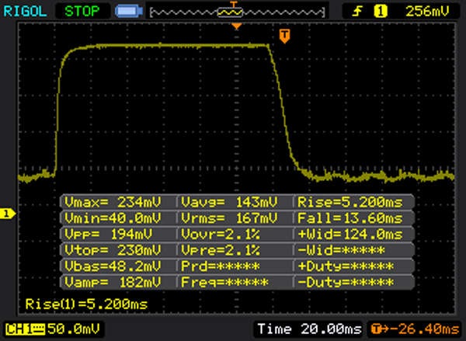Click the Vpre=2.1% measurement
This screenshot has width=466, height=341.
(x=221, y=250)
